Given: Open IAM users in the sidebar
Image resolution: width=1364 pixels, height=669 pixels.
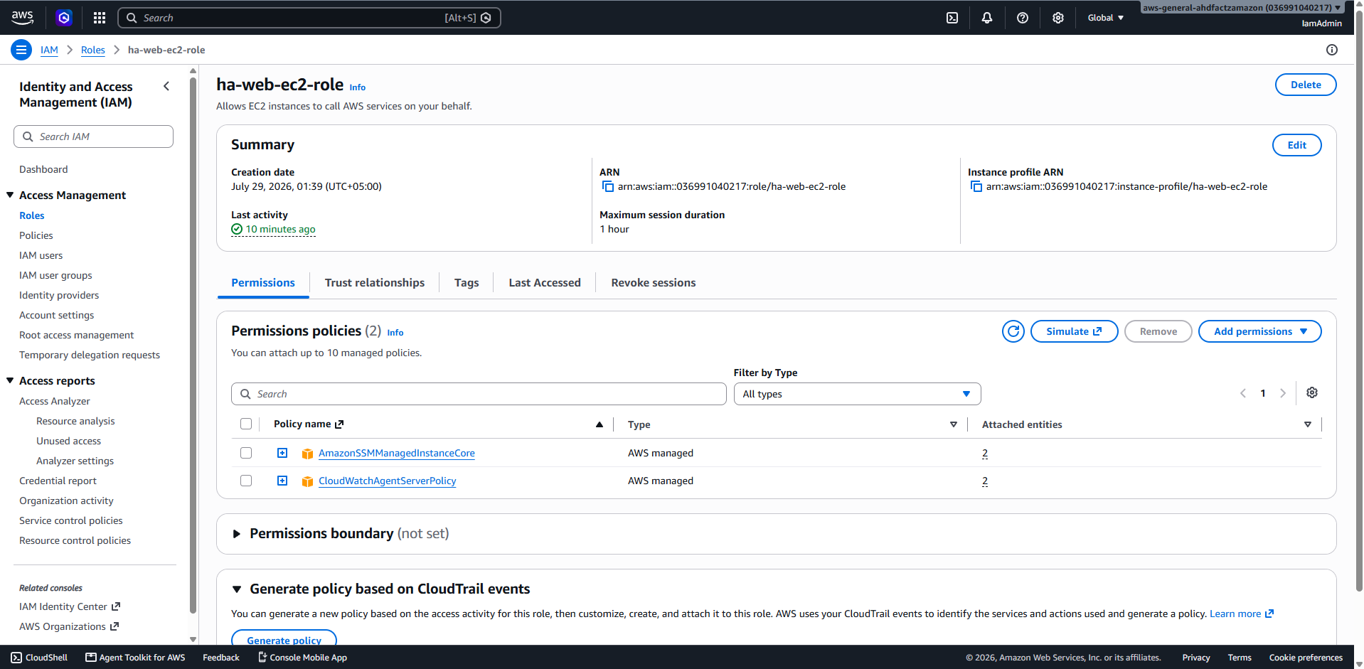Looking at the screenshot, I should click(41, 255).
